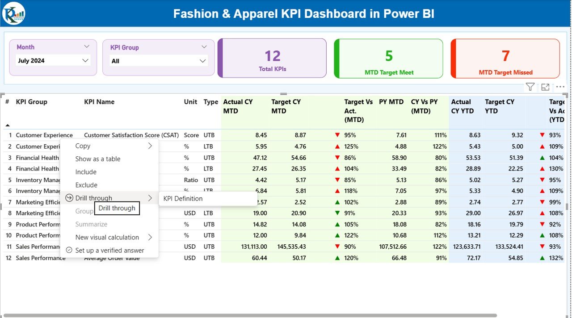Collapse the Month slicer header chevron
This screenshot has height=318, width=572.
pos(87,46)
